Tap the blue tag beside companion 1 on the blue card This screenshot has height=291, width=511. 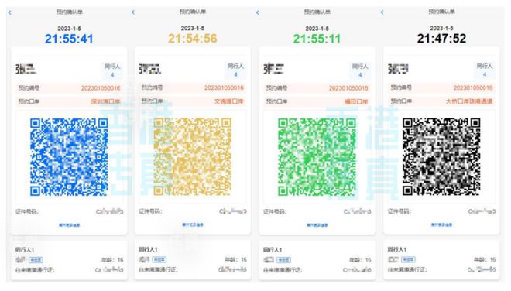(x=36, y=260)
